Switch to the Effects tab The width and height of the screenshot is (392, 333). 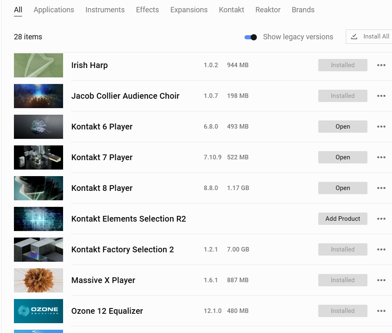147,10
